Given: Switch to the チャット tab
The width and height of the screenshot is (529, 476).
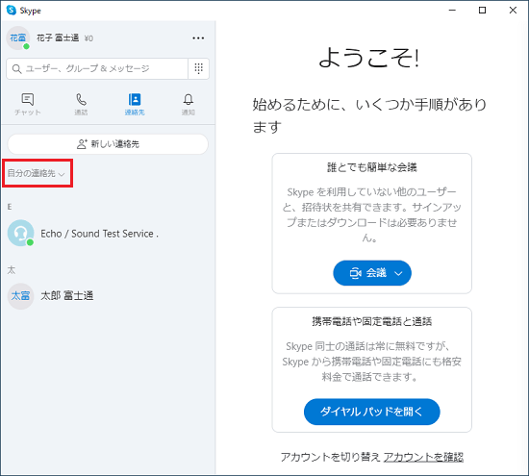Looking at the screenshot, I should point(27,104).
